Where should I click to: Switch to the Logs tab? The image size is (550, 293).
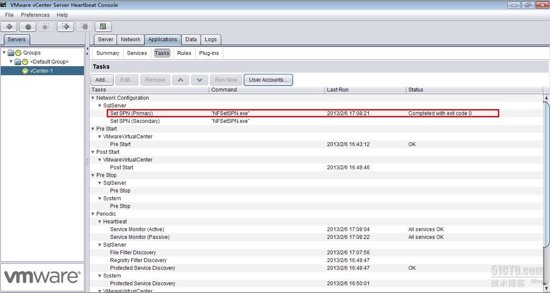211,40
